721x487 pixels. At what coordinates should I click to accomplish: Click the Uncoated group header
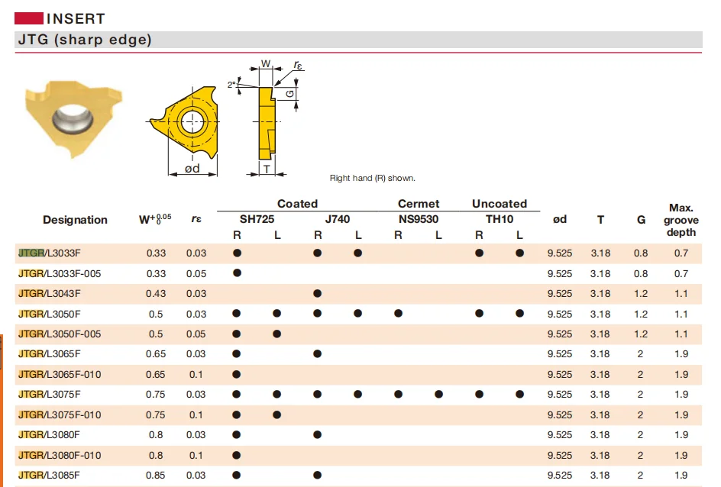(x=500, y=204)
